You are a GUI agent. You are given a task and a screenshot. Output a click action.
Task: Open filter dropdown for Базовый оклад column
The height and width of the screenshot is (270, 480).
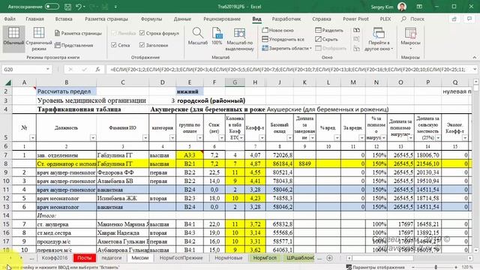pos(289,138)
